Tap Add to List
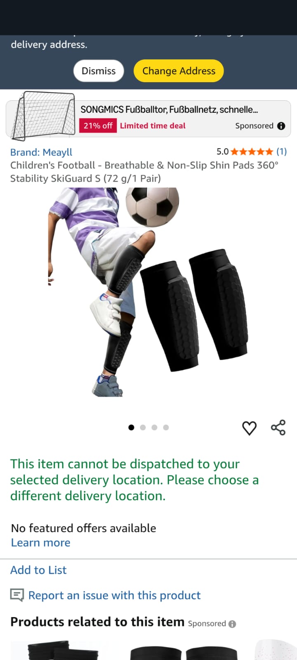This screenshot has width=297, height=660. [38, 570]
